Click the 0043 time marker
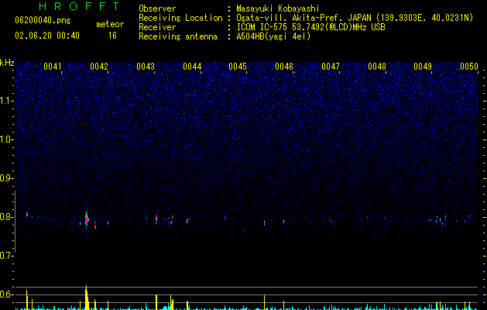This screenshot has width=487, height=310. click(146, 67)
